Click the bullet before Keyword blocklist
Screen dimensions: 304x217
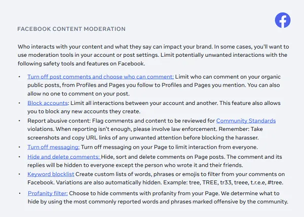(x=19, y=174)
